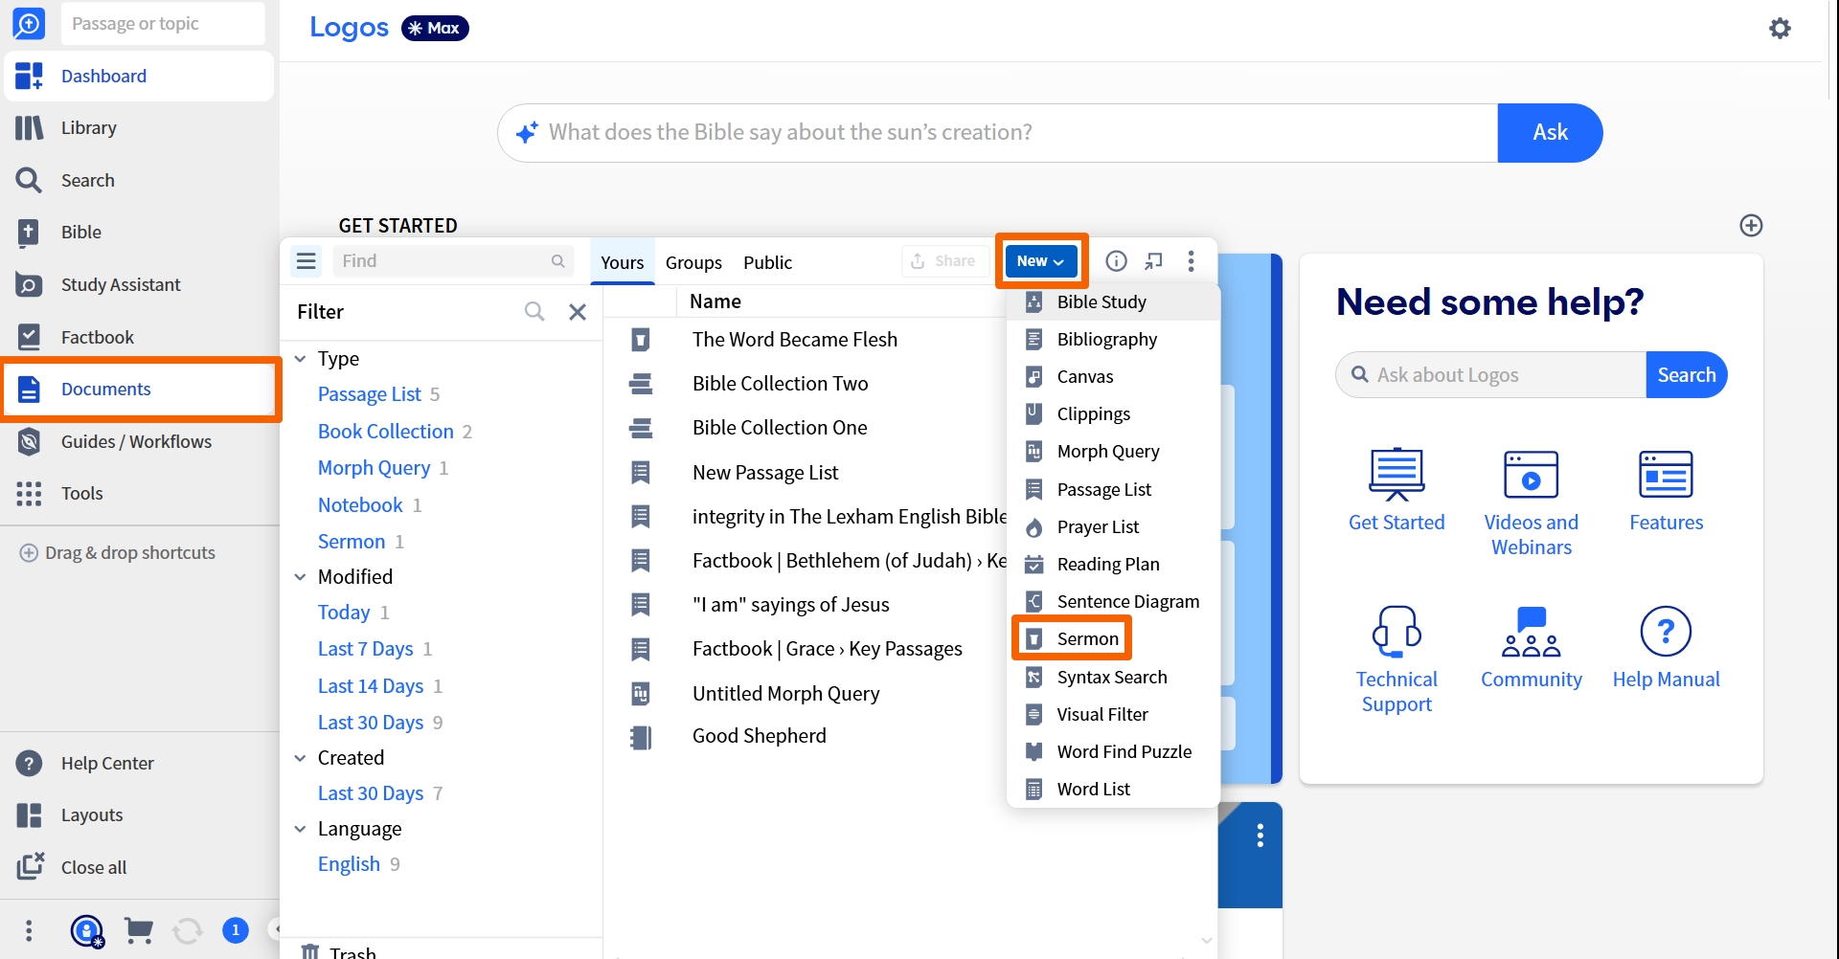
Task: Open the Help Manual icon
Action: point(1666,632)
